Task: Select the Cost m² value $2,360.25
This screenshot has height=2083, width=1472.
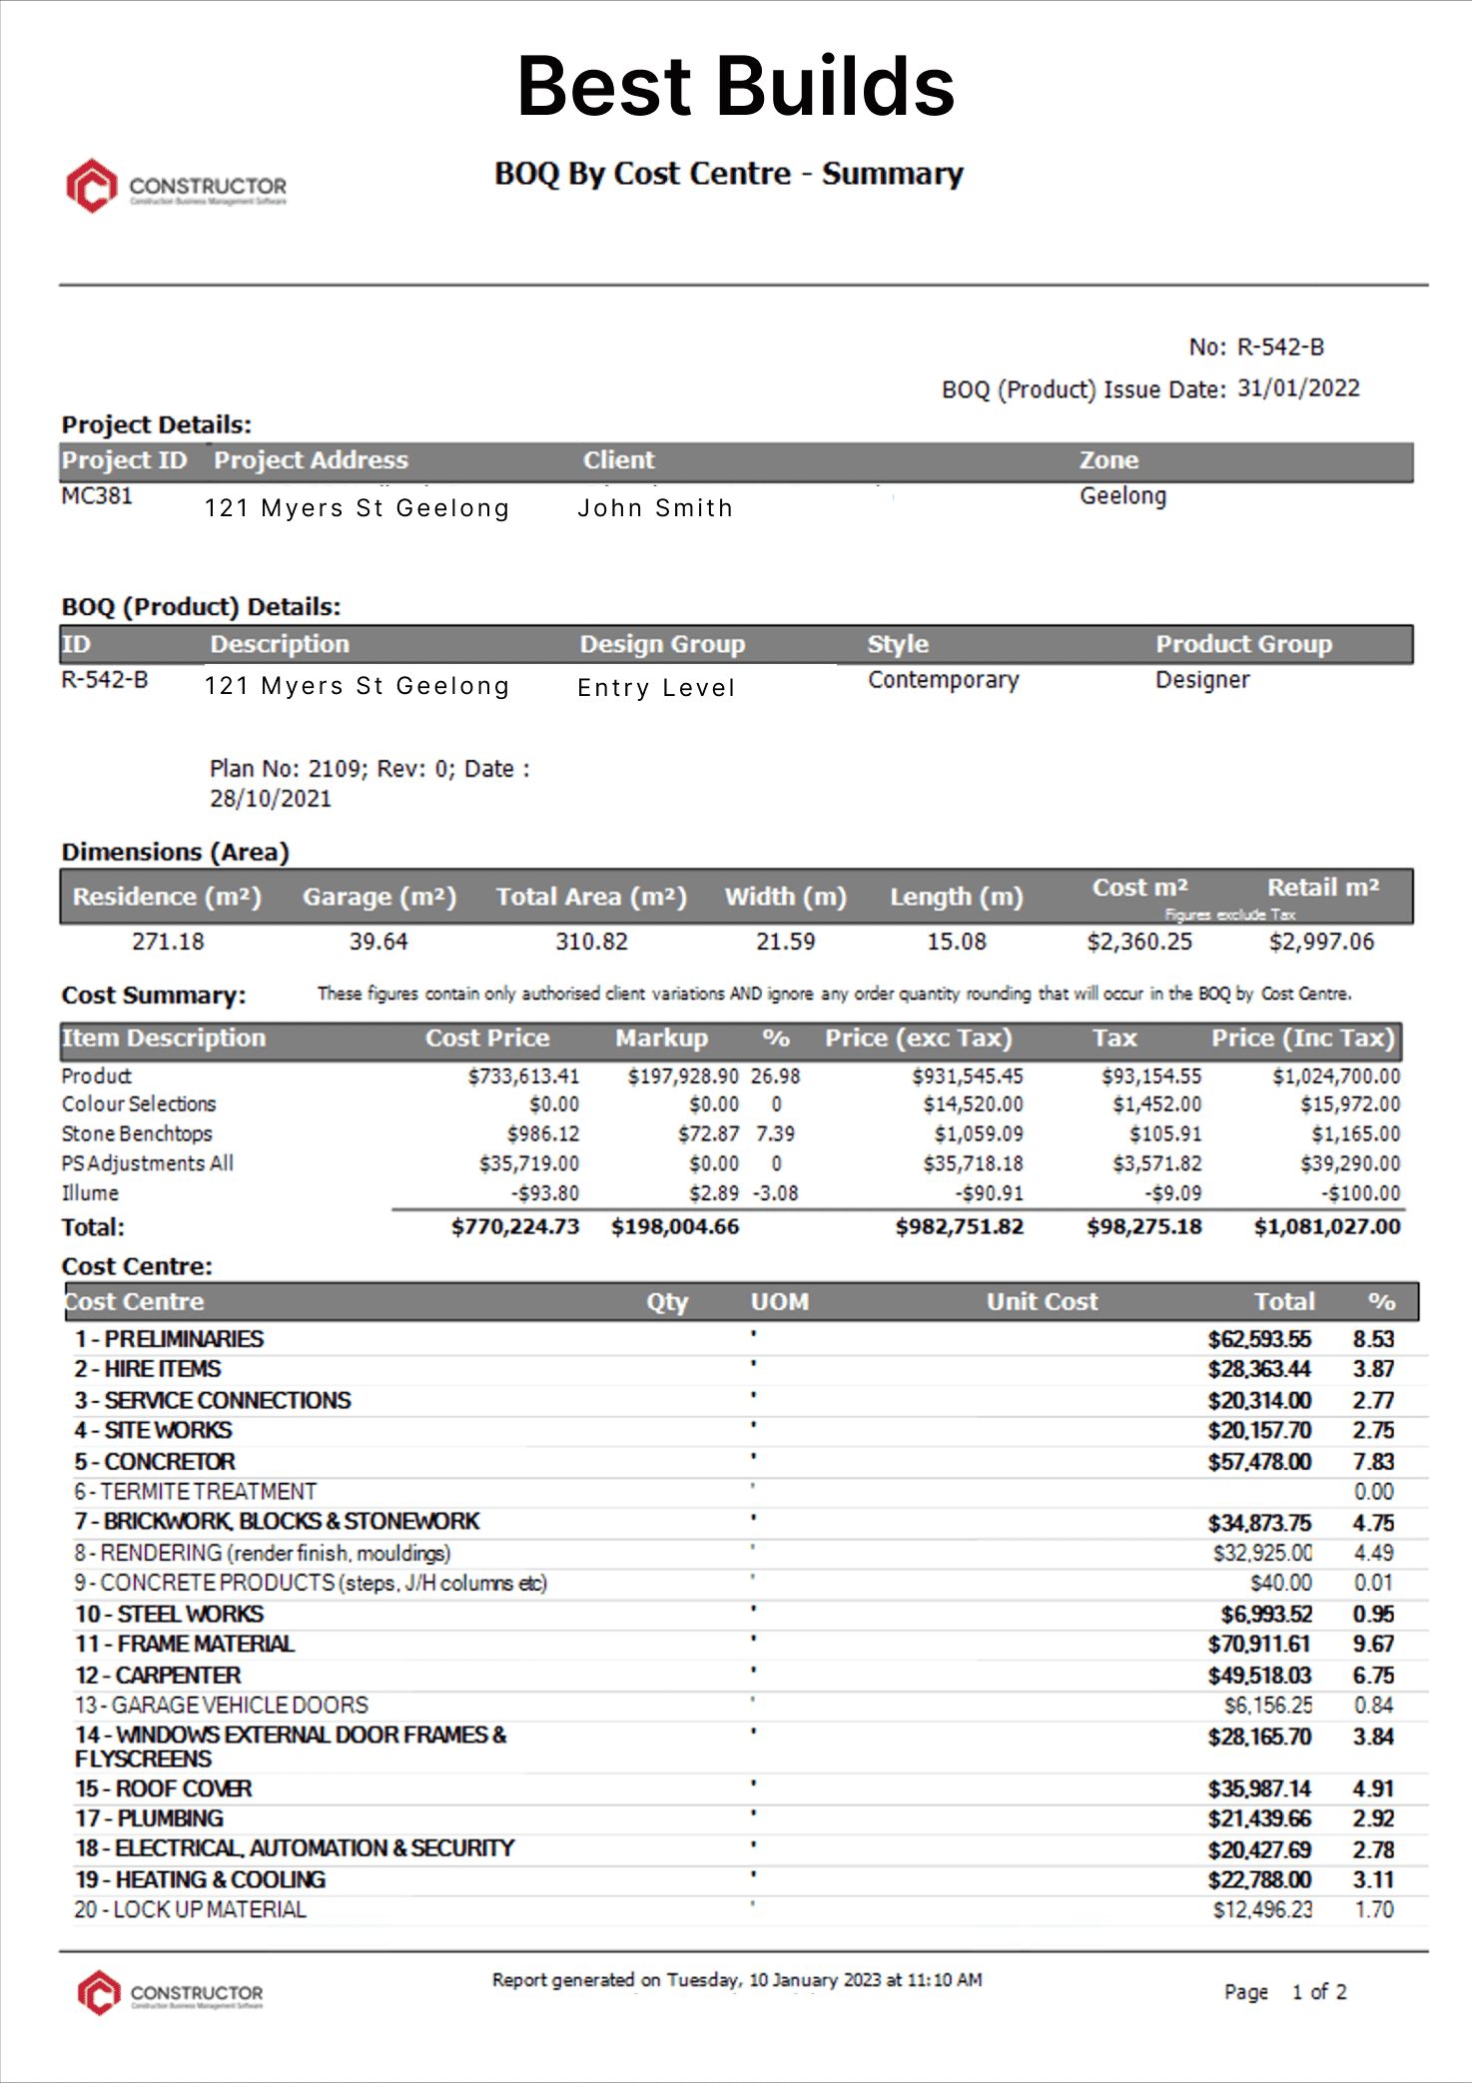Action: click(1139, 942)
